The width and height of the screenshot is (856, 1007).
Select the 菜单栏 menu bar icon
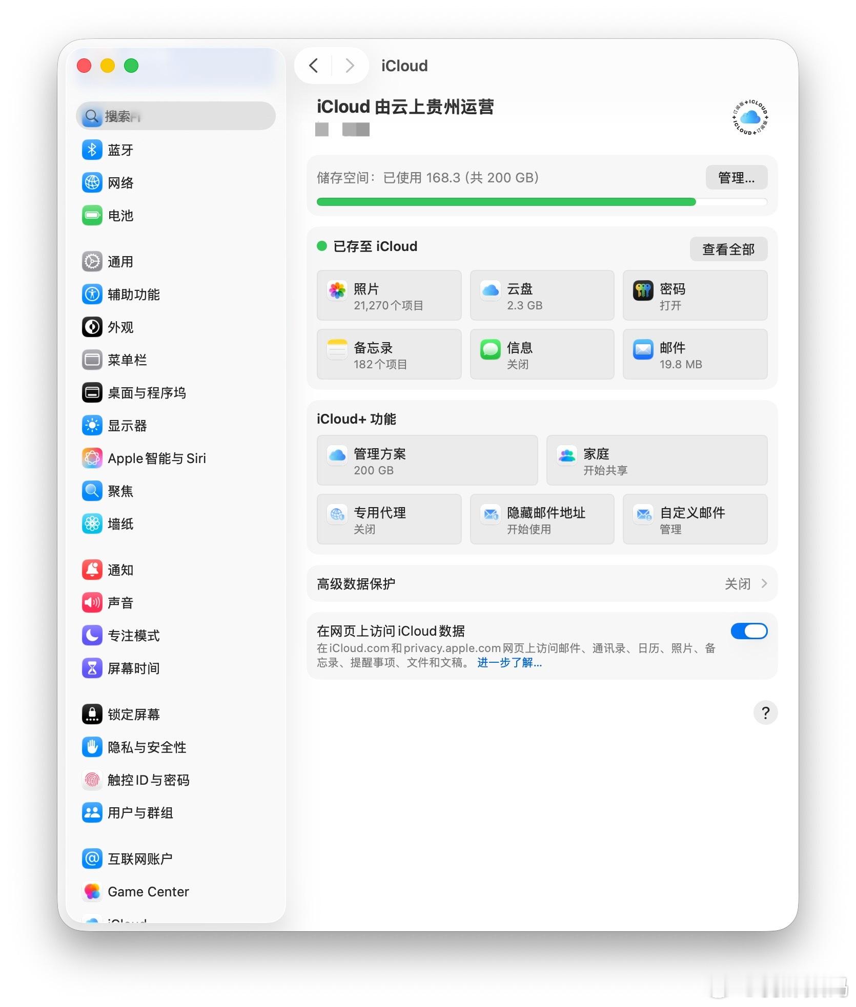click(x=92, y=360)
